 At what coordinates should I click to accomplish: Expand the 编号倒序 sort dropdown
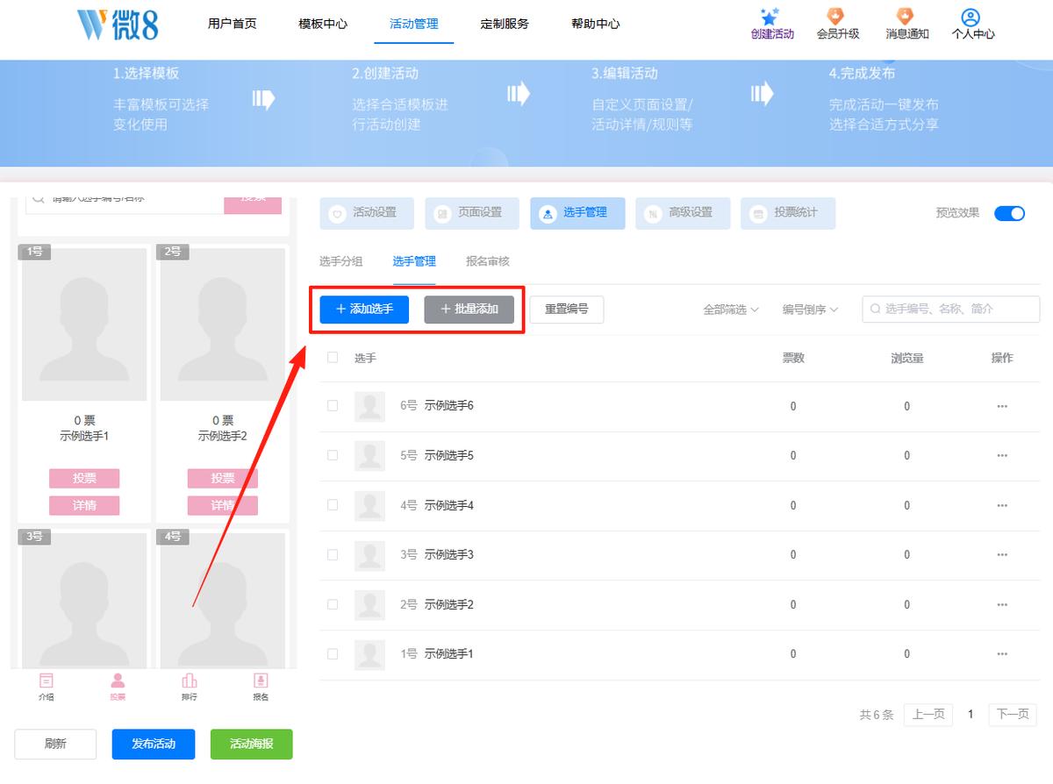pos(811,310)
